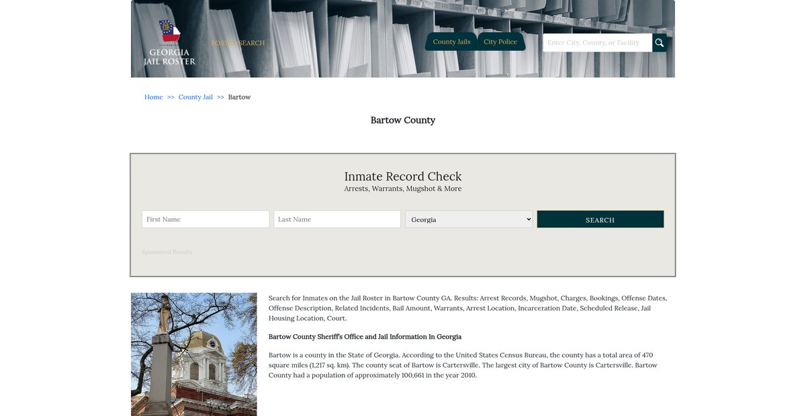Click the Georgia Jail Roster logo
Image resolution: width=806 pixels, height=416 pixels.
[169, 43]
